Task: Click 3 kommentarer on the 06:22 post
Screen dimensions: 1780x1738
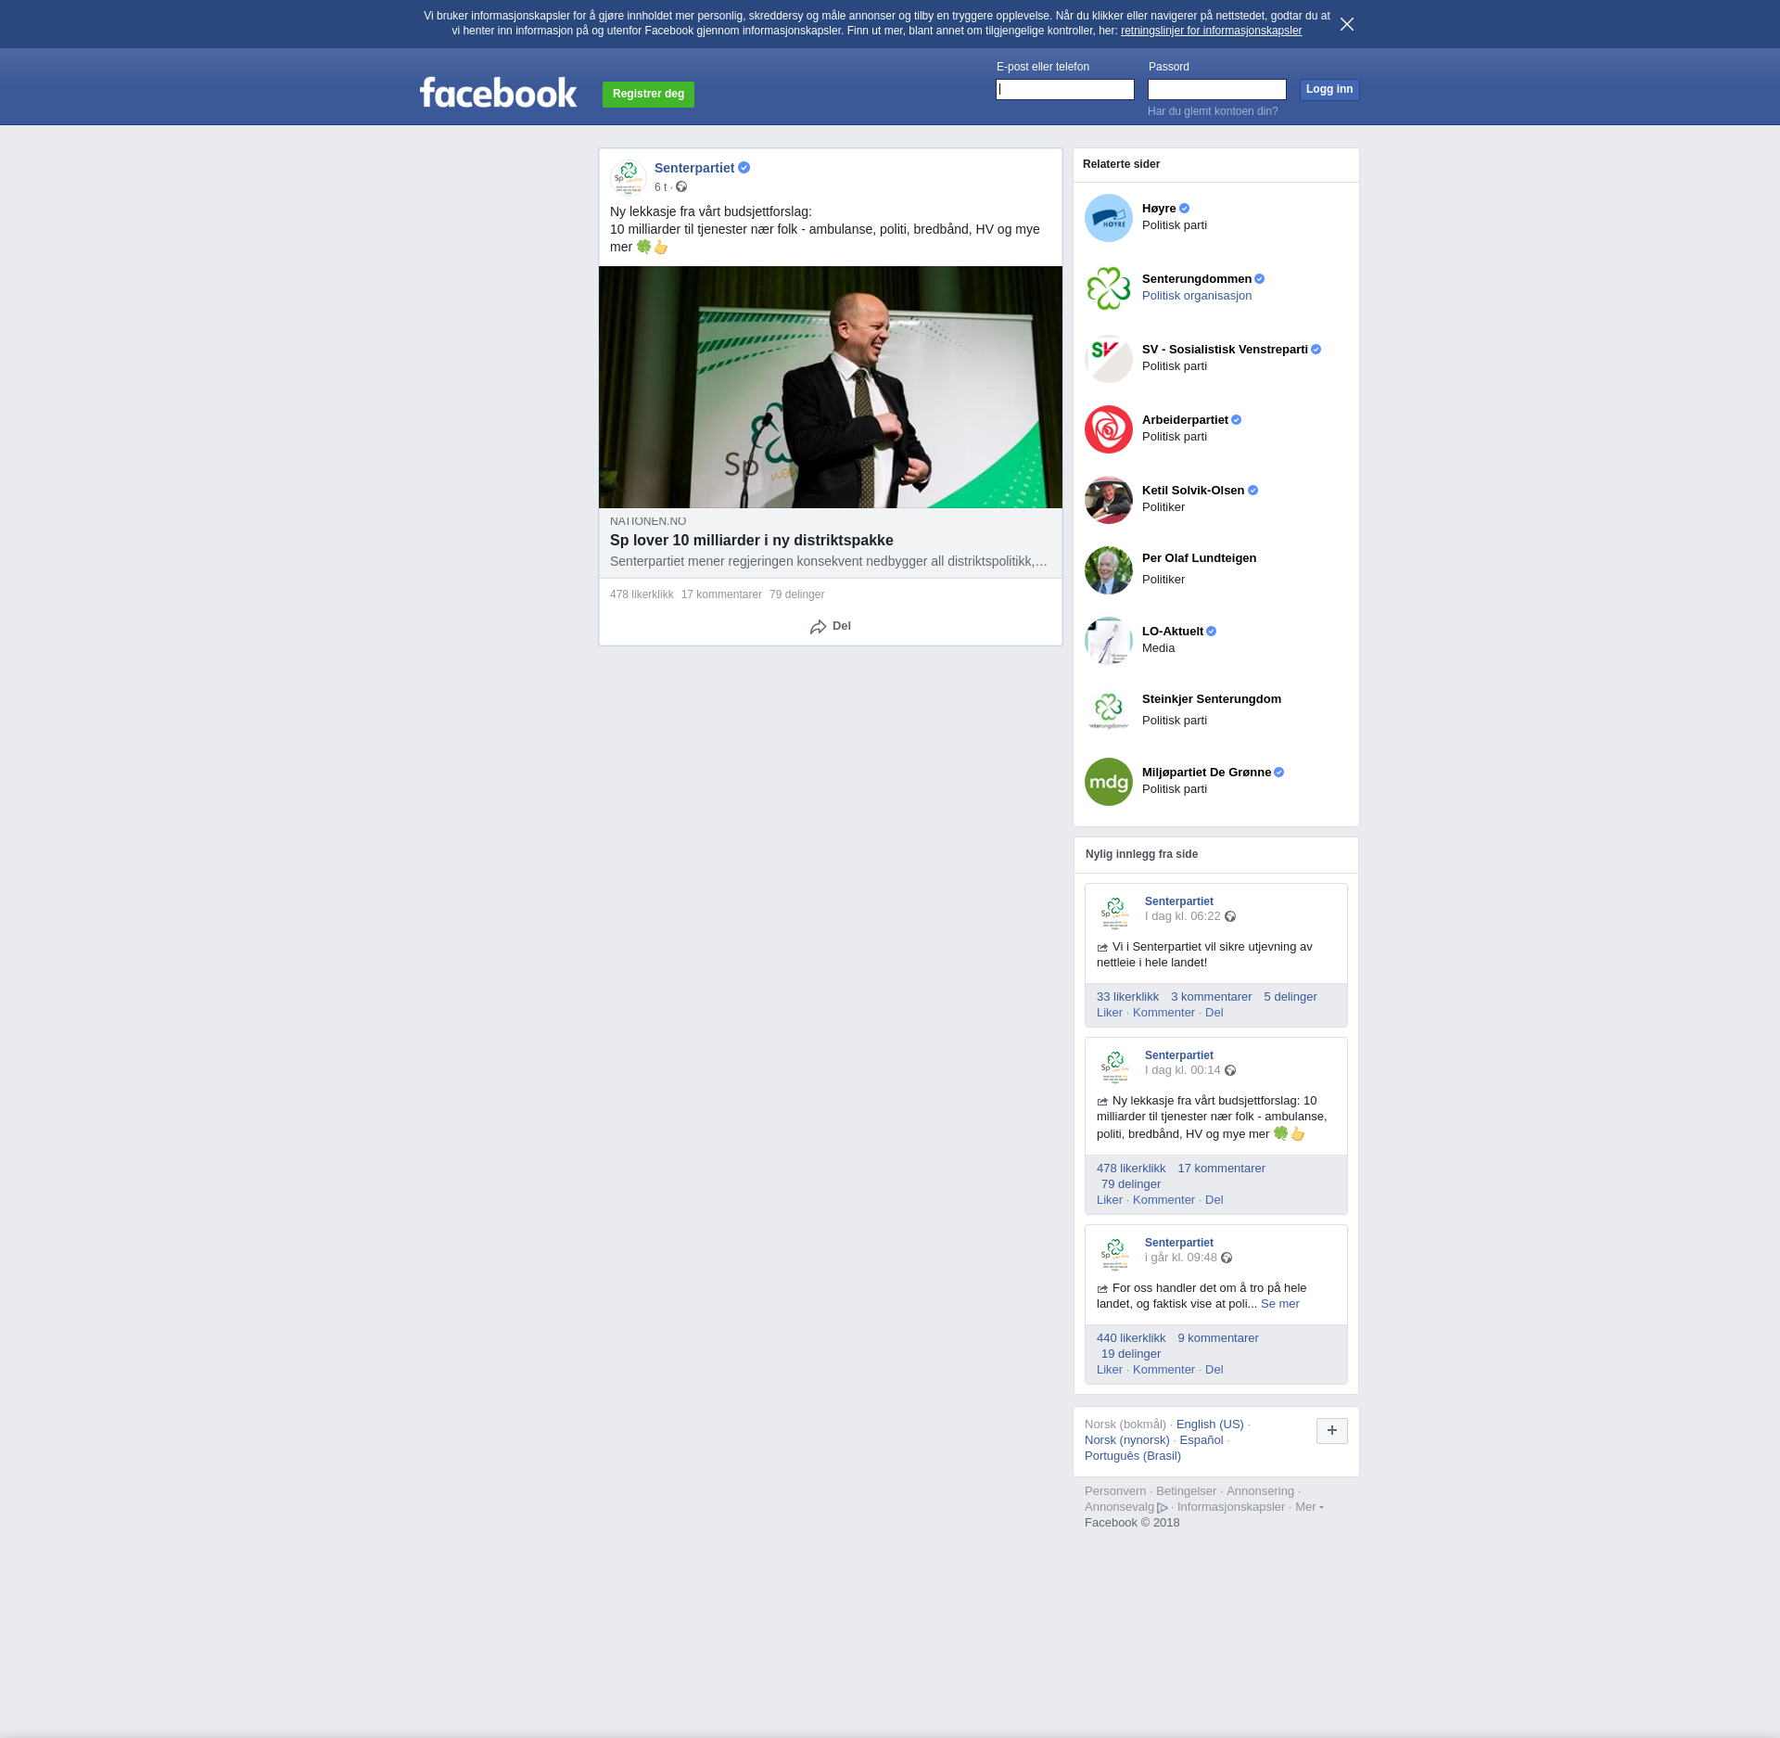Action: coord(1211,997)
